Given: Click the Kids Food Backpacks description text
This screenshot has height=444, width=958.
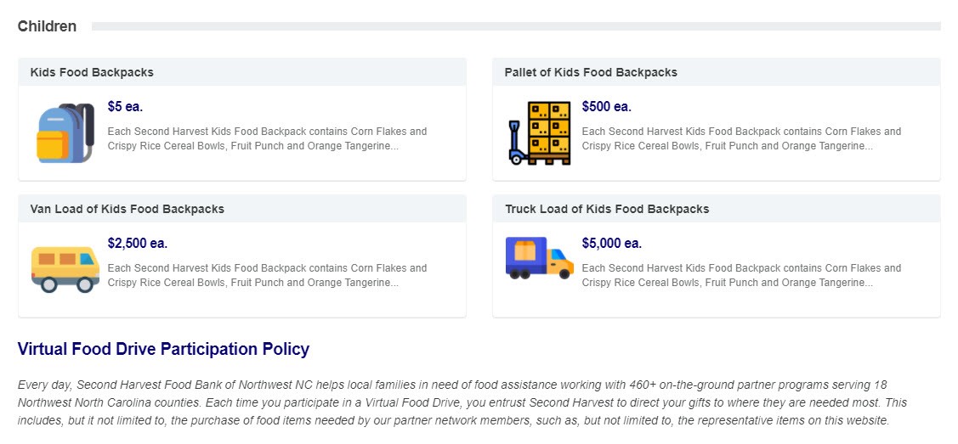Looking at the screenshot, I should click(267, 138).
